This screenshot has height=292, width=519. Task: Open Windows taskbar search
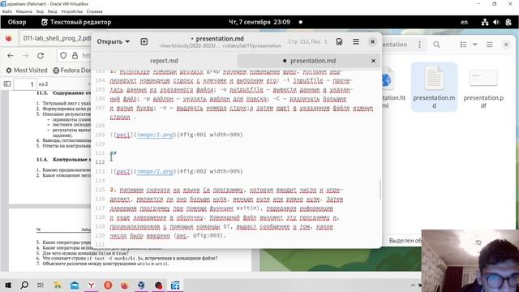pos(24,285)
